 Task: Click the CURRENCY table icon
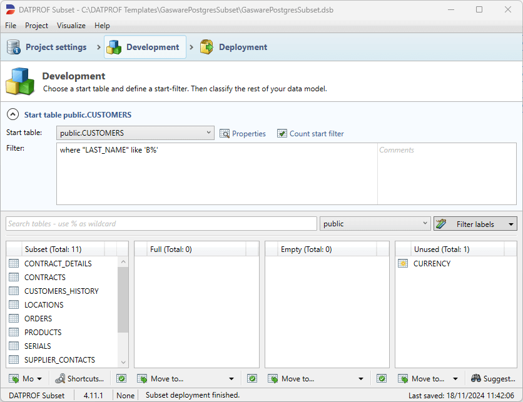(x=403, y=264)
